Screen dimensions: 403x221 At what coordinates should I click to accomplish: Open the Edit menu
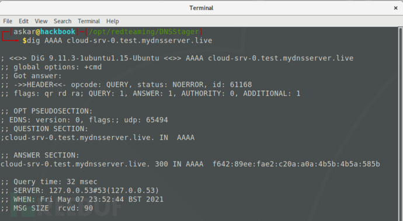click(x=23, y=21)
